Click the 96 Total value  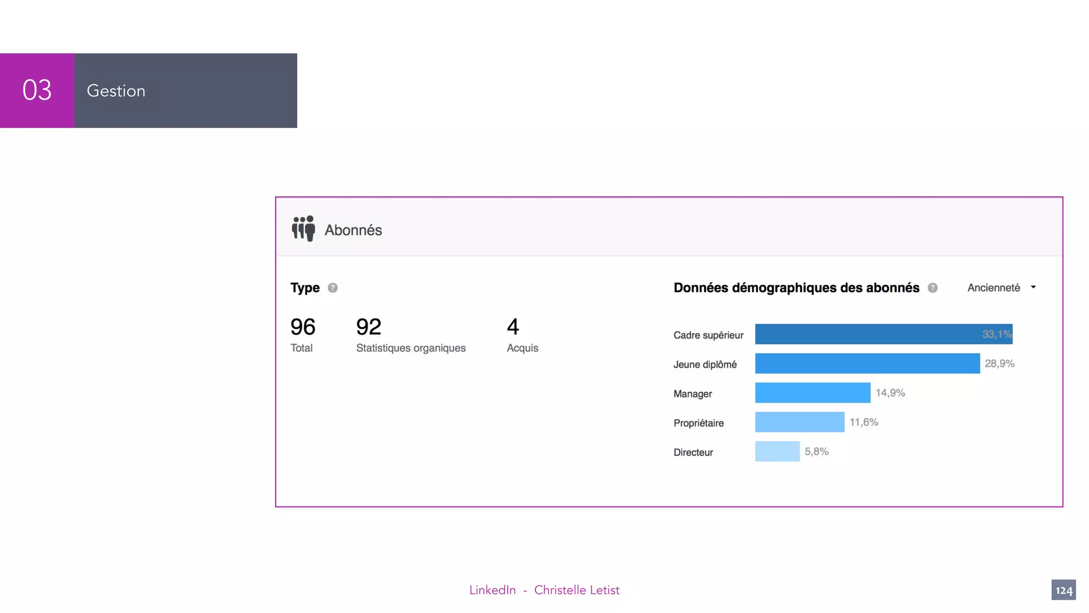click(x=303, y=327)
